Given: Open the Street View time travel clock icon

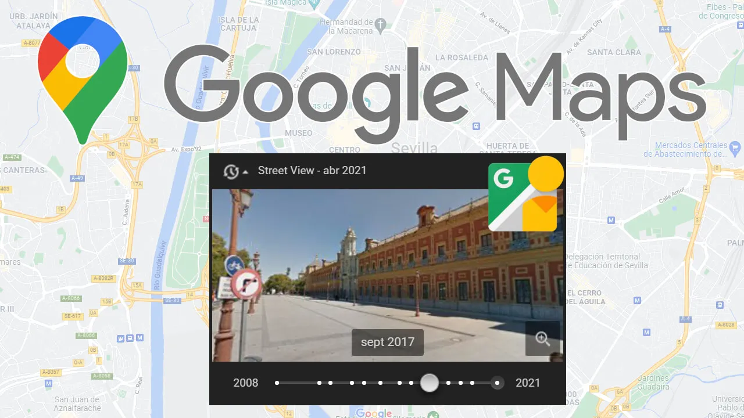Looking at the screenshot, I should coord(231,171).
